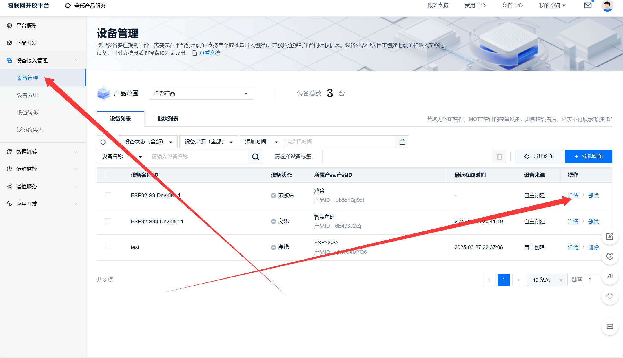Switch to the 批次列表 tab

pyautogui.click(x=168, y=119)
